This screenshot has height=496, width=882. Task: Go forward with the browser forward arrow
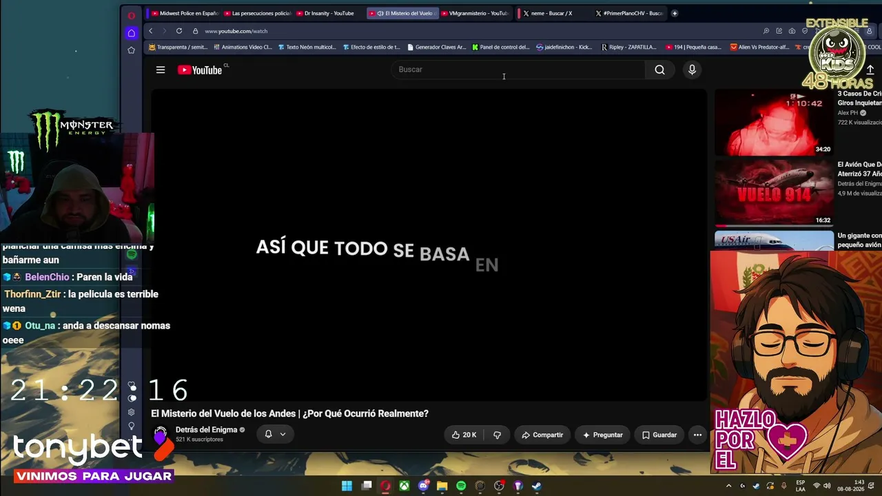click(164, 31)
